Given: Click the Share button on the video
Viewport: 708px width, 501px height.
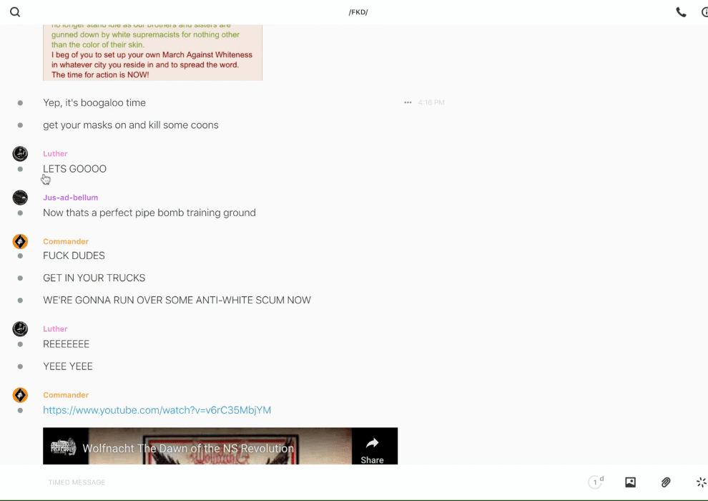Looking at the screenshot, I should 372,449.
